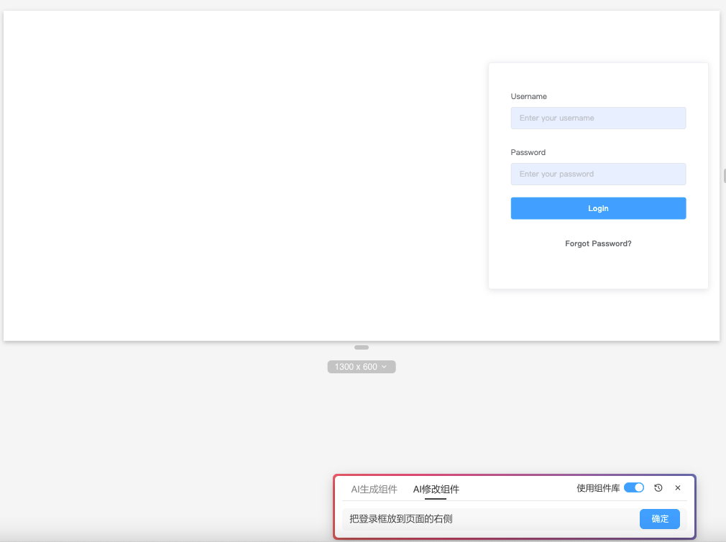Click the Username field label

point(529,97)
